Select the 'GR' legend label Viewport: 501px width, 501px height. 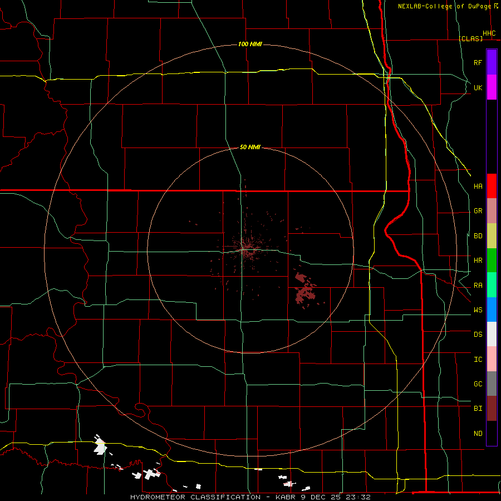478,211
